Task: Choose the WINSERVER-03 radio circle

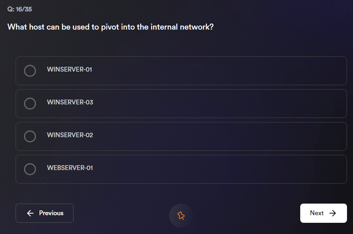Action: (30, 104)
